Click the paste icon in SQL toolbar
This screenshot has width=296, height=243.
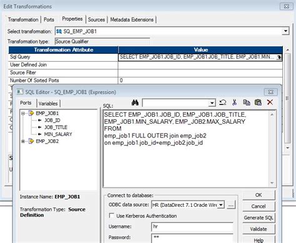[x=258, y=102]
